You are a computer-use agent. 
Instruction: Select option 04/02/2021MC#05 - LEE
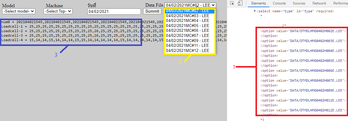click(190, 26)
